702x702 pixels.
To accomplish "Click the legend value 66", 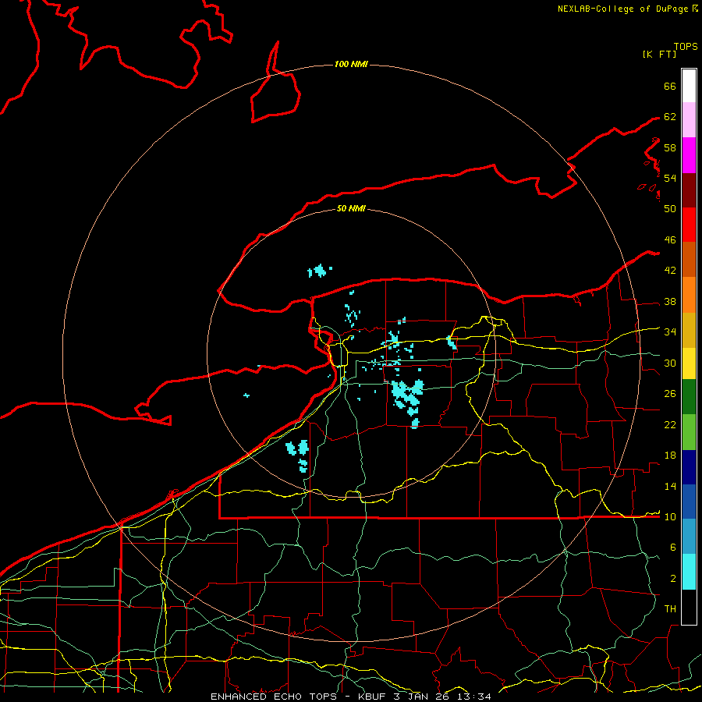I will tap(670, 86).
